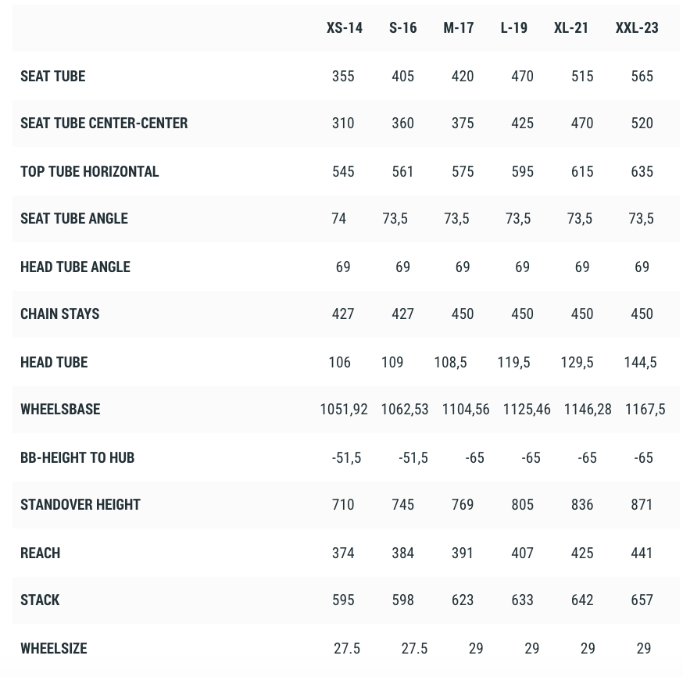This screenshot has height=677, width=683.
Task: Click the CHAIN STAYS row label
Action: (x=59, y=314)
